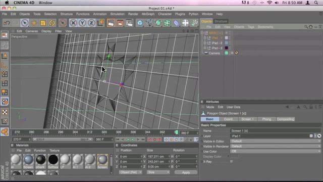The width and height of the screenshot is (323, 182).
Task: Collapse the top-level object in tree
Action: tap(202, 33)
